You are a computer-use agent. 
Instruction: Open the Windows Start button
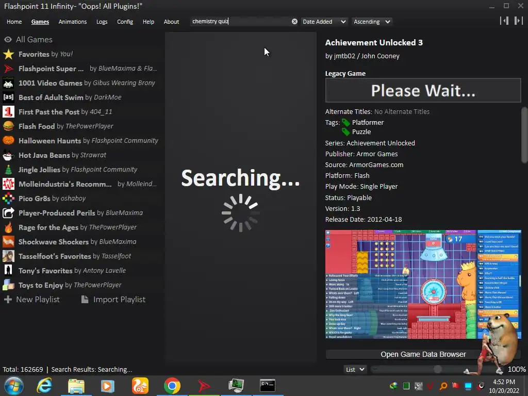pos(14,386)
